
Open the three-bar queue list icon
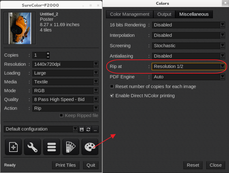click(51, 147)
